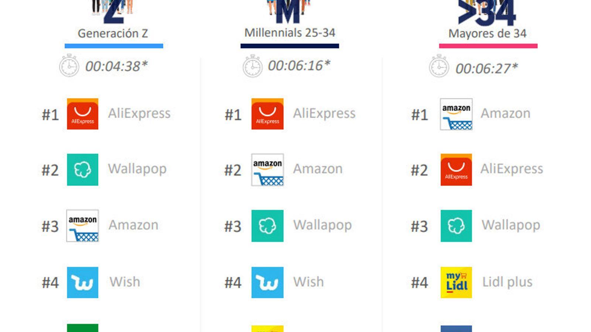This screenshot has height=332, width=591.
Task: Click the AliExpress icon under Millennials 25-34
Action: point(267,114)
